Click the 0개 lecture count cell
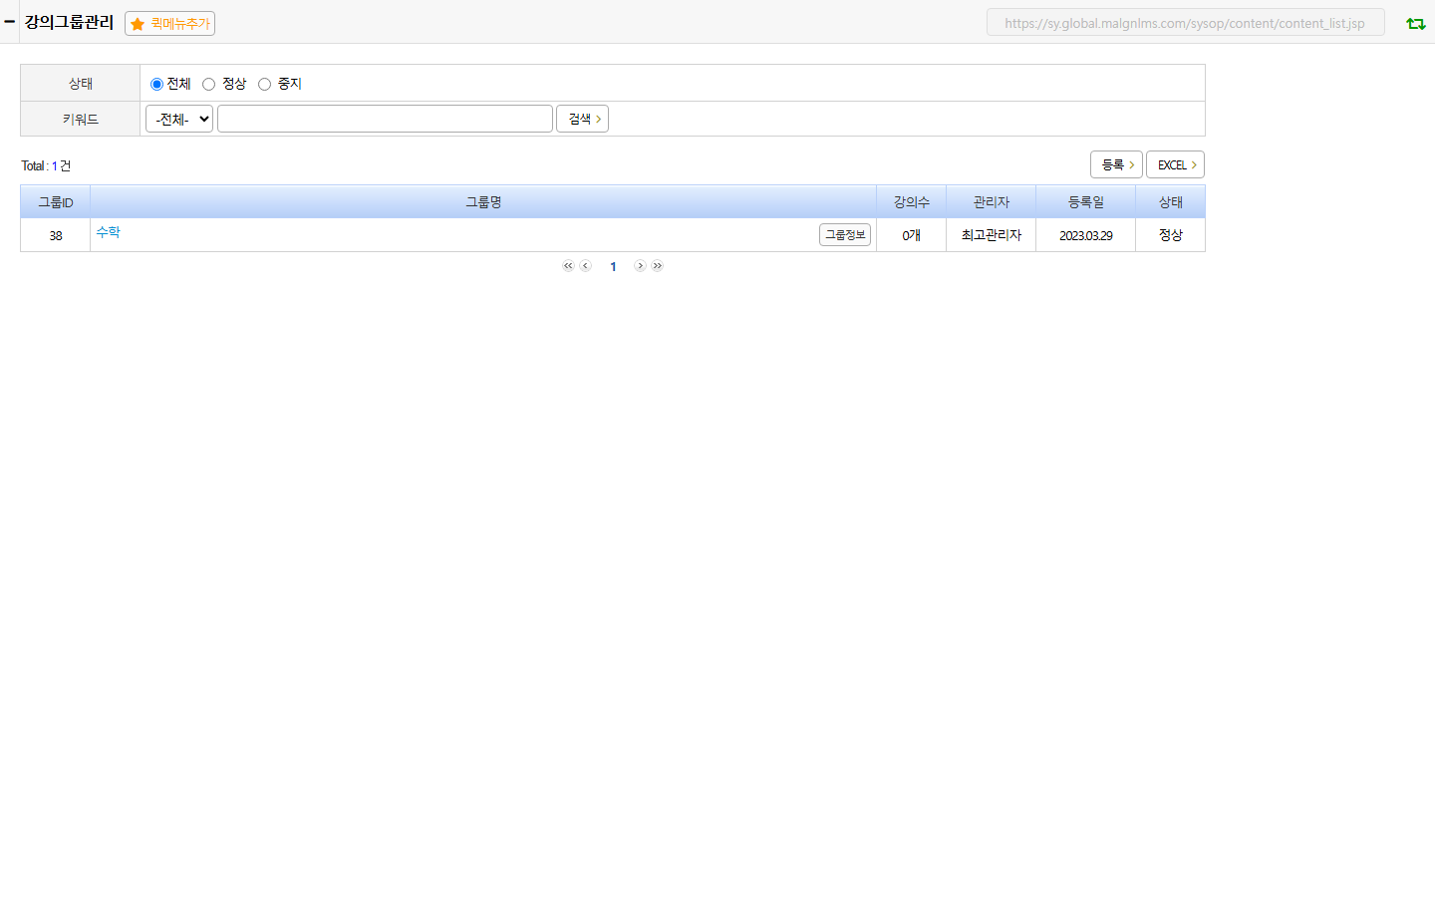The height and width of the screenshot is (897, 1435). (x=912, y=235)
